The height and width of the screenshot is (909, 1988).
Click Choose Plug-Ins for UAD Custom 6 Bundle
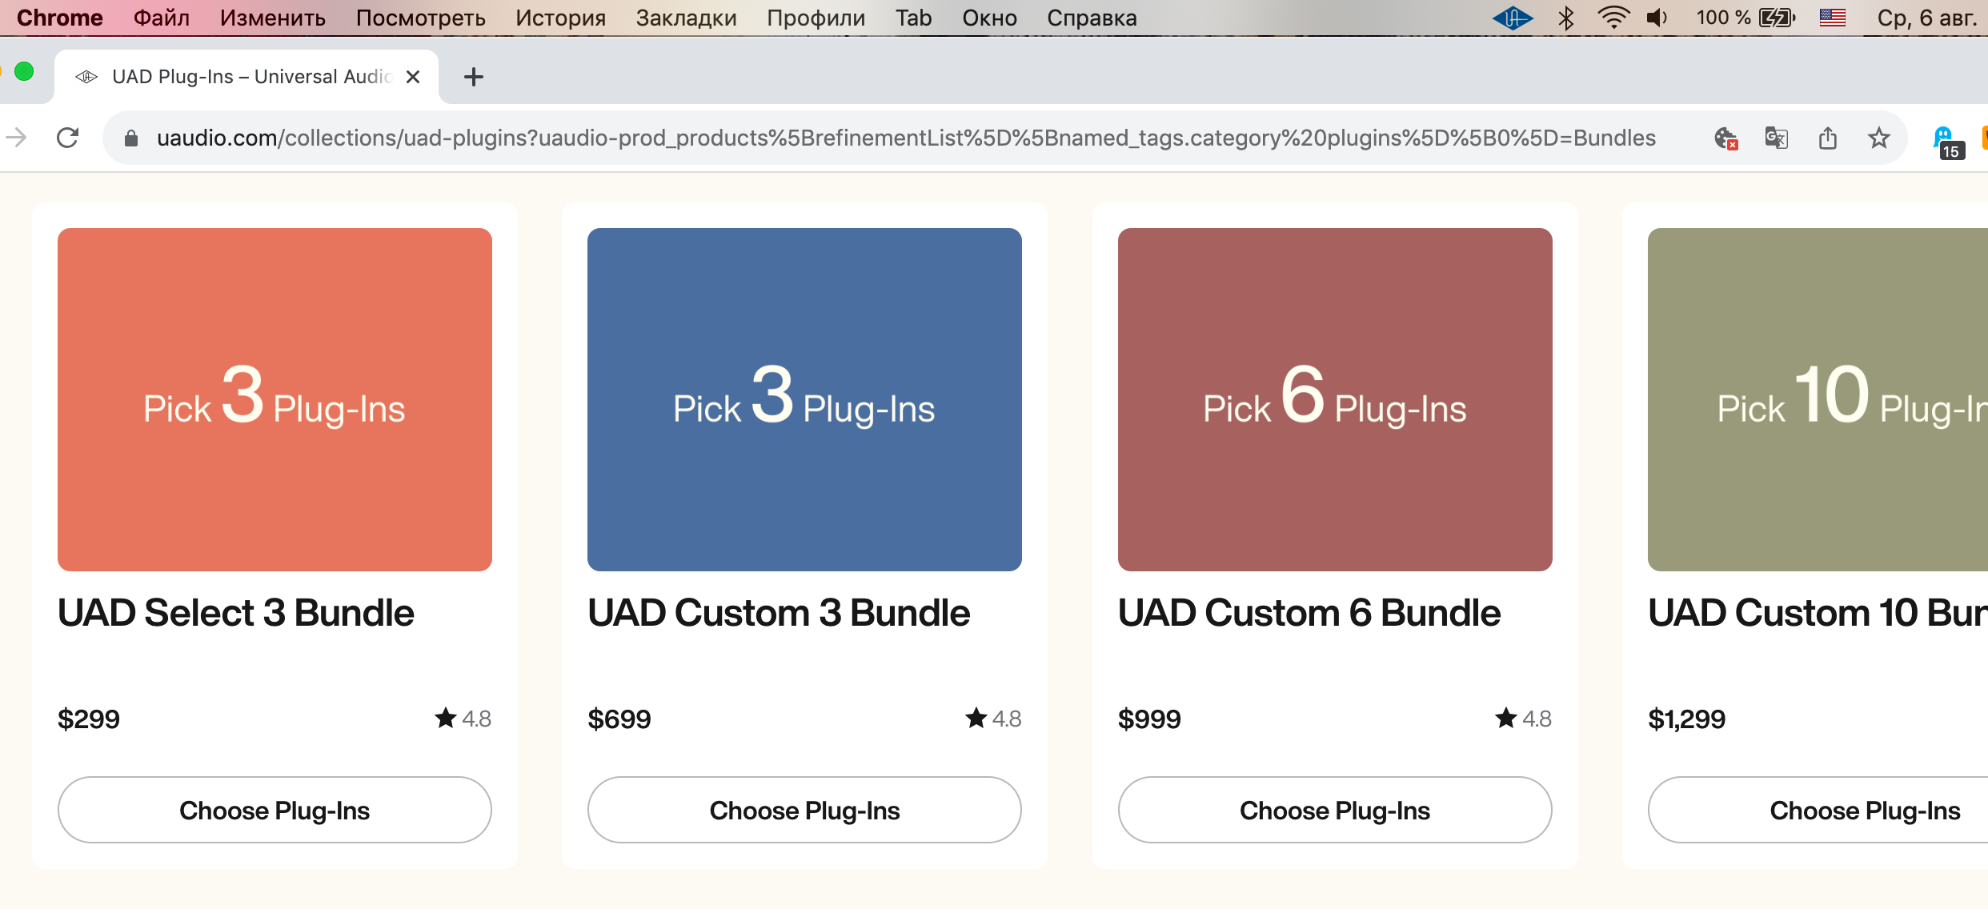(1334, 810)
